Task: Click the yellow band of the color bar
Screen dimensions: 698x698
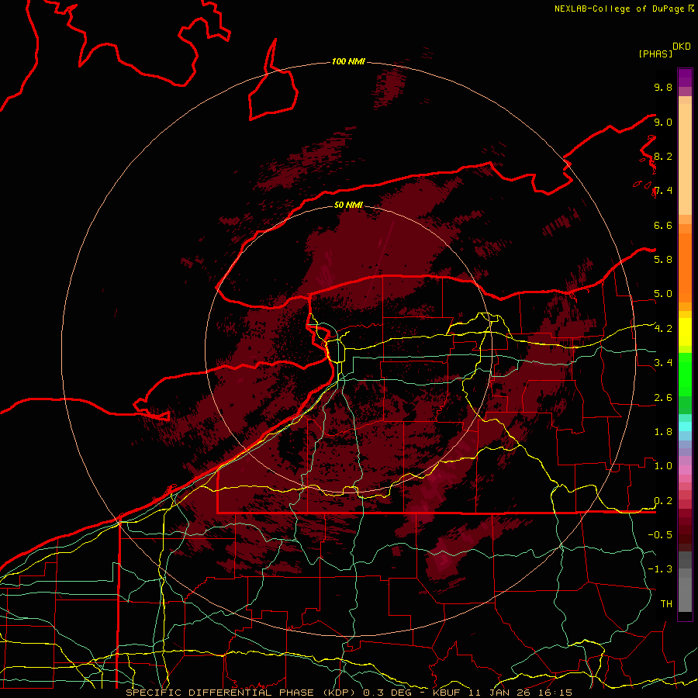Action: [x=685, y=332]
